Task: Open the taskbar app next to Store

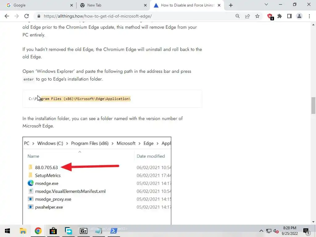Action: point(69,231)
